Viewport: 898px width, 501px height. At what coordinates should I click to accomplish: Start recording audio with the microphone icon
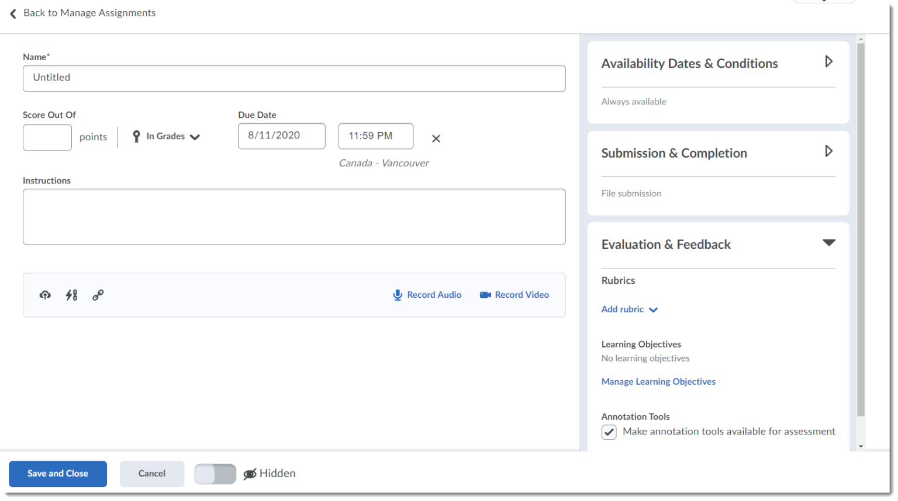click(x=398, y=295)
